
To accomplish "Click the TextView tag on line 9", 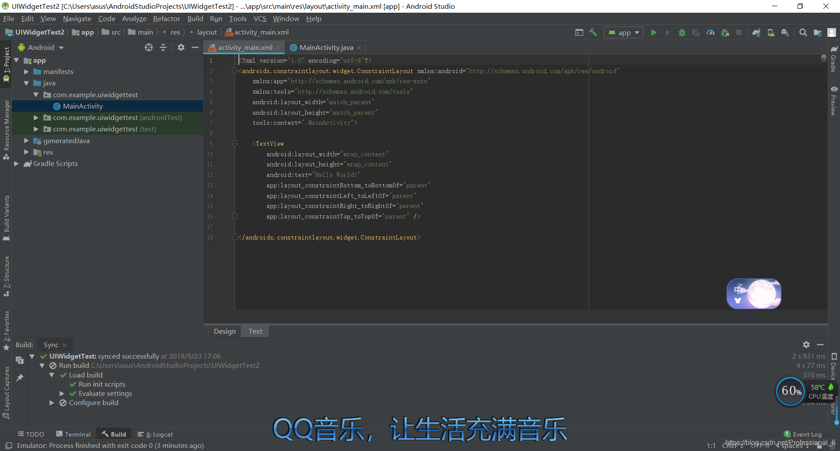I will tap(269, 144).
